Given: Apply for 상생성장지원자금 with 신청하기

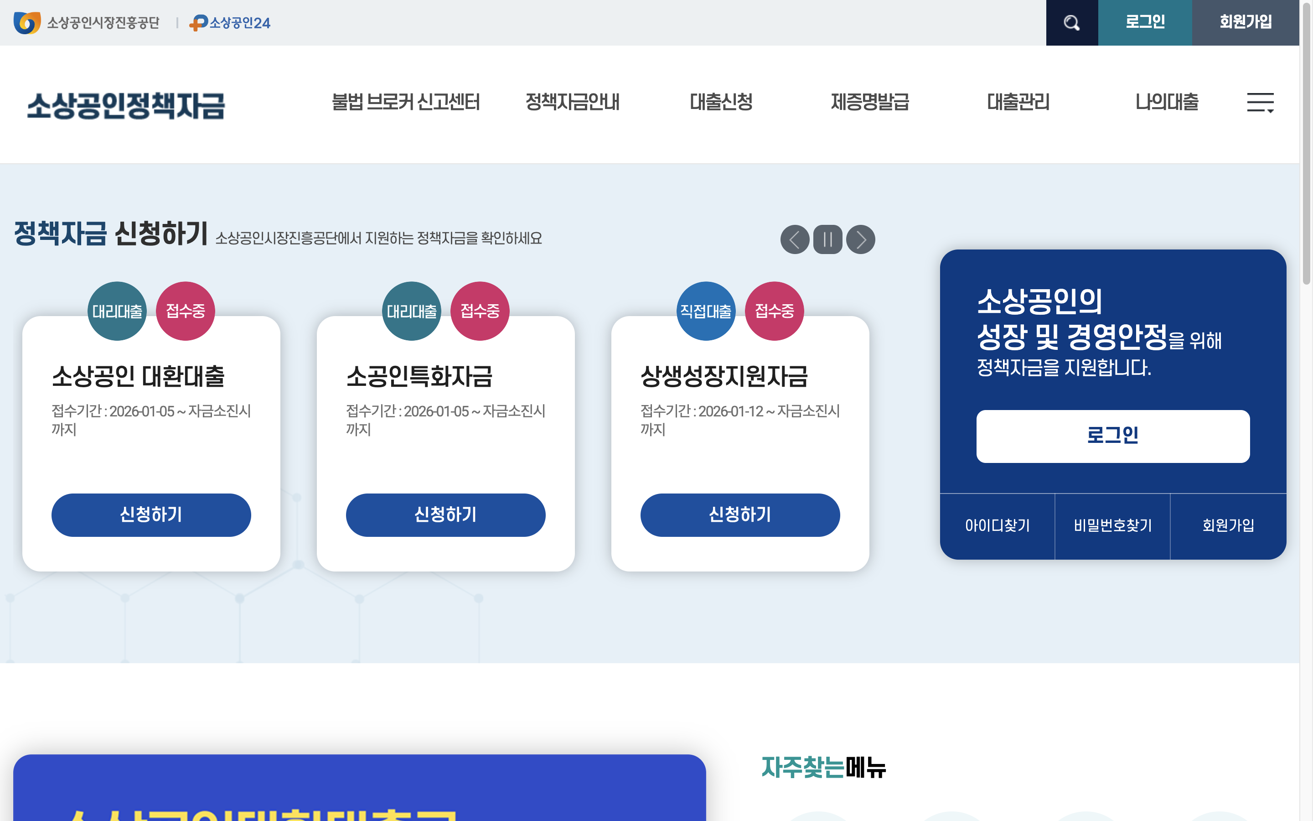Looking at the screenshot, I should 740,515.
